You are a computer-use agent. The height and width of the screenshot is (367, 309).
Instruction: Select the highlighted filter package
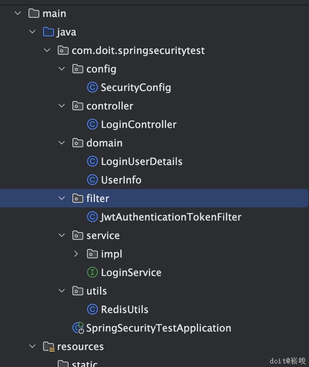click(x=97, y=199)
